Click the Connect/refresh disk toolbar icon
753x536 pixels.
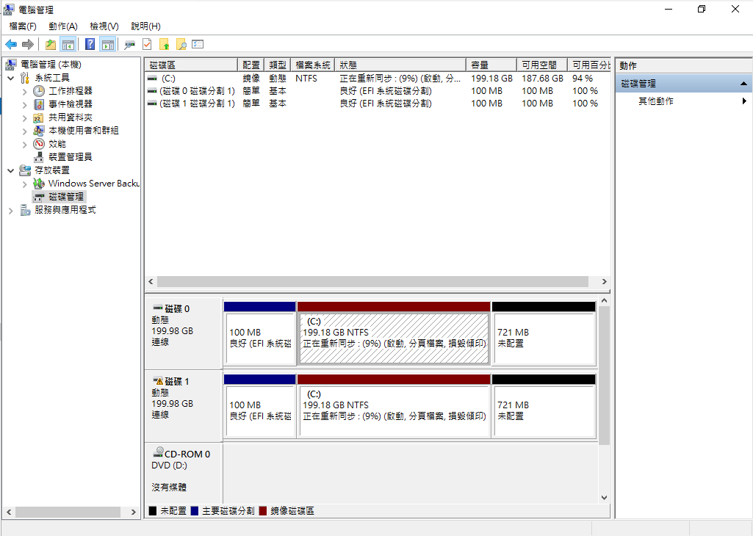coord(129,45)
